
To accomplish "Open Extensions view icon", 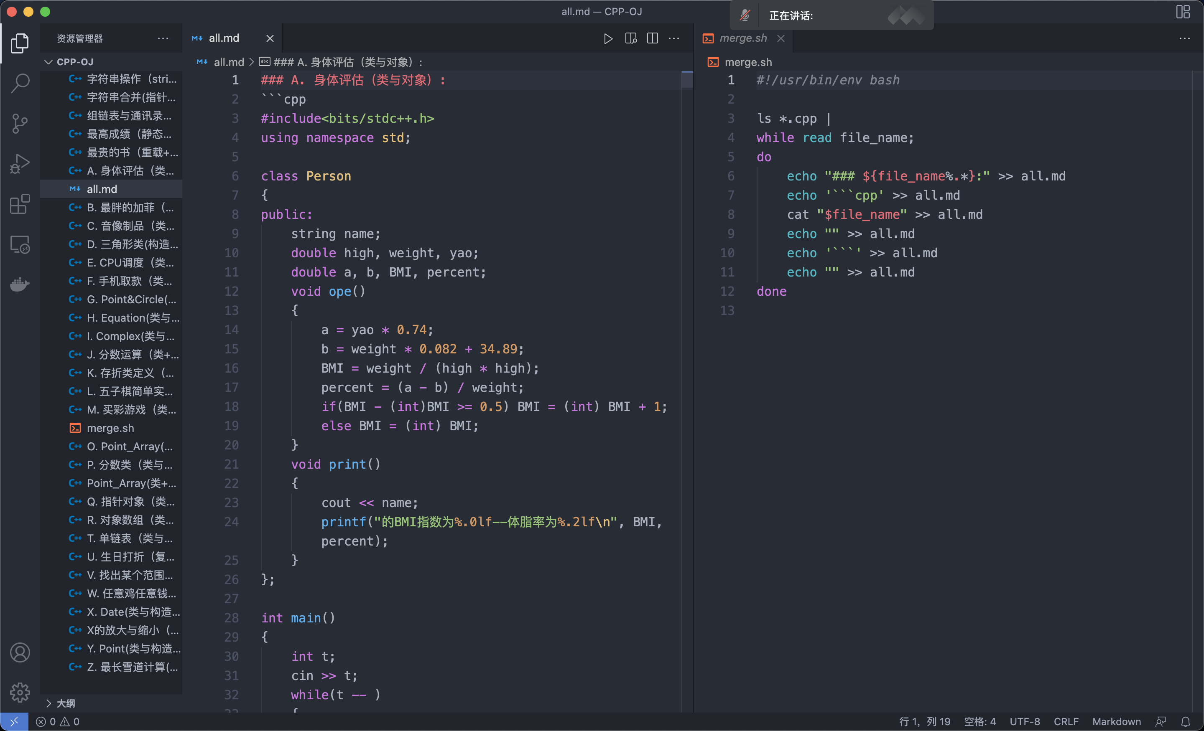I will 20,204.
